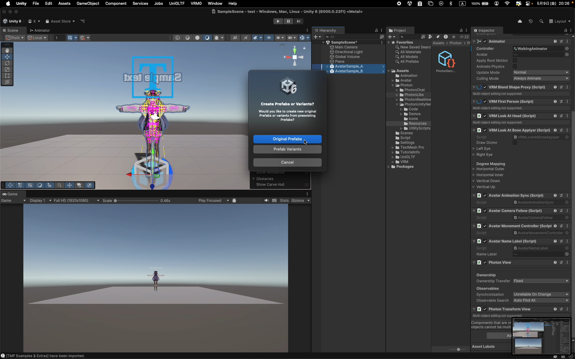This screenshot has width=575, height=359.
Task: Open the Unity search magnifier icon
Action: point(541,21)
